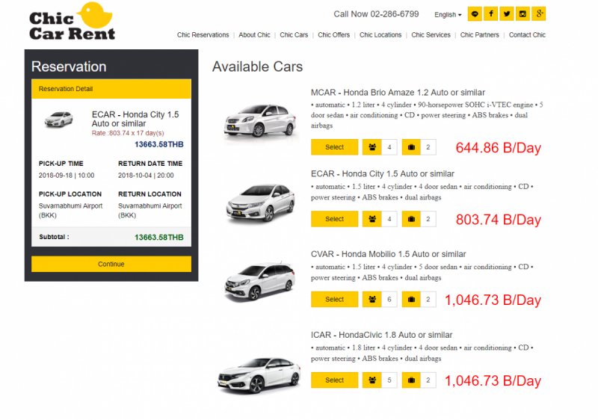The height and width of the screenshot is (420, 598).
Task: Open the Contact Chic menu item
Action: tap(527, 35)
